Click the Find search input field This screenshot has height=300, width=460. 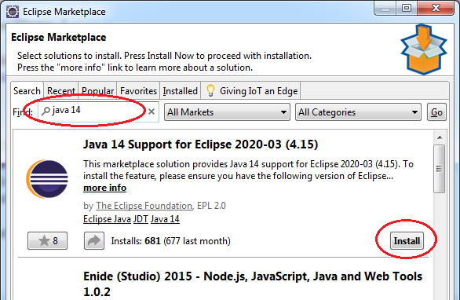(x=99, y=112)
